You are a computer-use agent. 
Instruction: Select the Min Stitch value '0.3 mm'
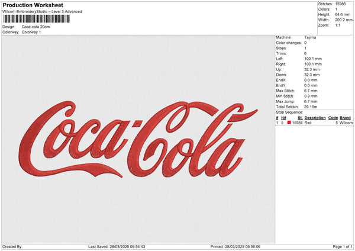311,96
